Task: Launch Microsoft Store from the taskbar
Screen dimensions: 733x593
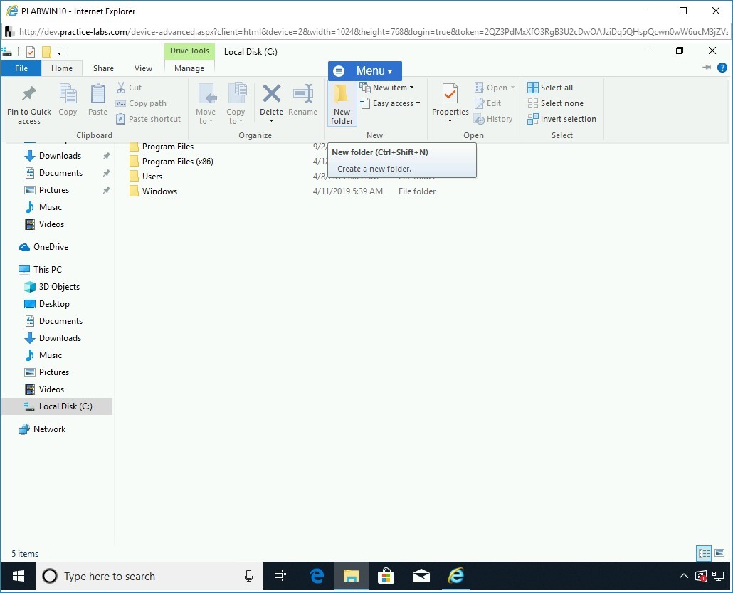Action: (x=386, y=576)
